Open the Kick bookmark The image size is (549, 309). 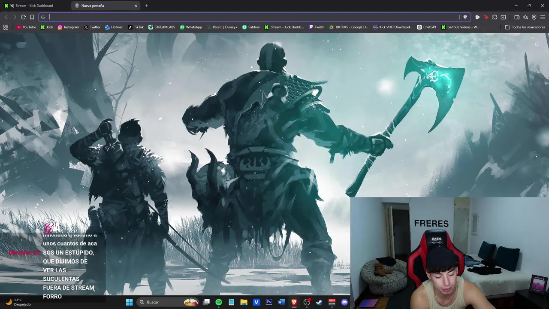(x=47, y=27)
